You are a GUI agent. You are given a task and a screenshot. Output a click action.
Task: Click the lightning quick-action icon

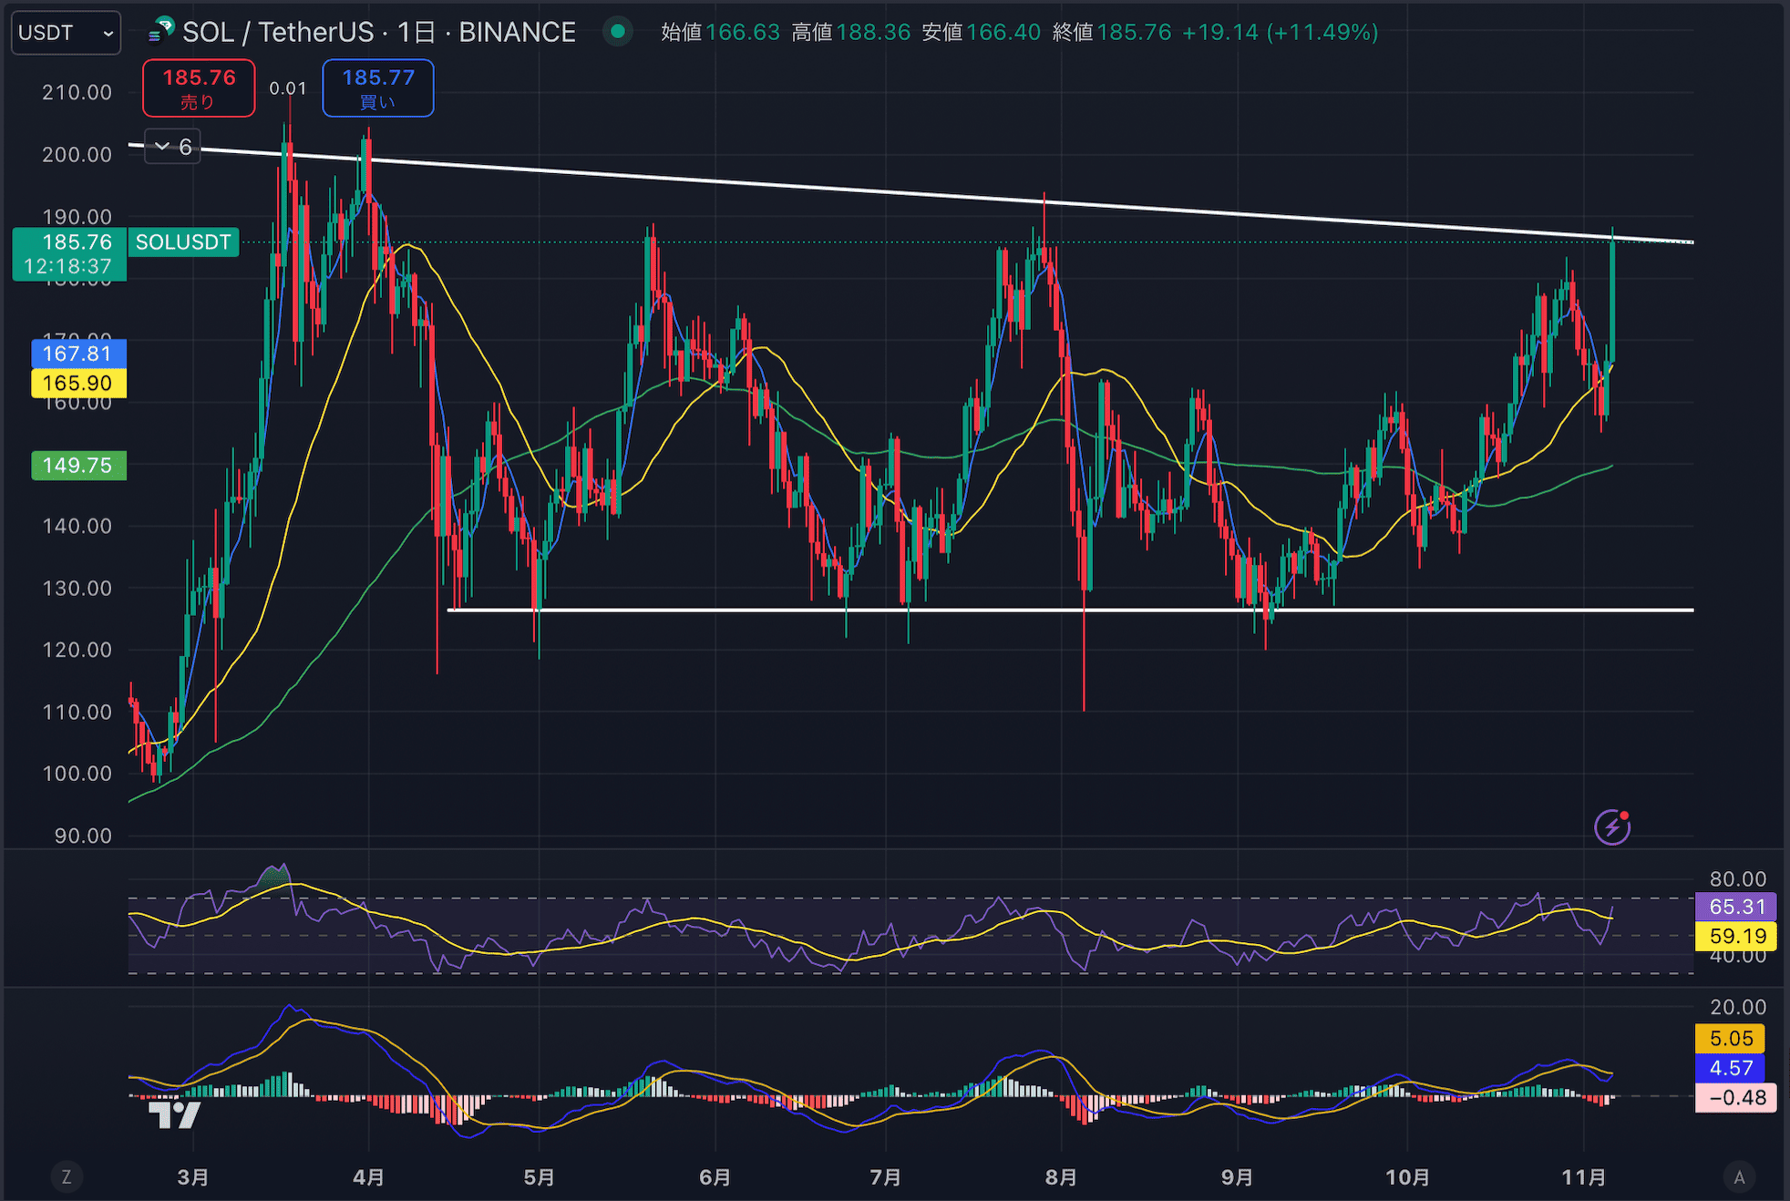tap(1612, 826)
